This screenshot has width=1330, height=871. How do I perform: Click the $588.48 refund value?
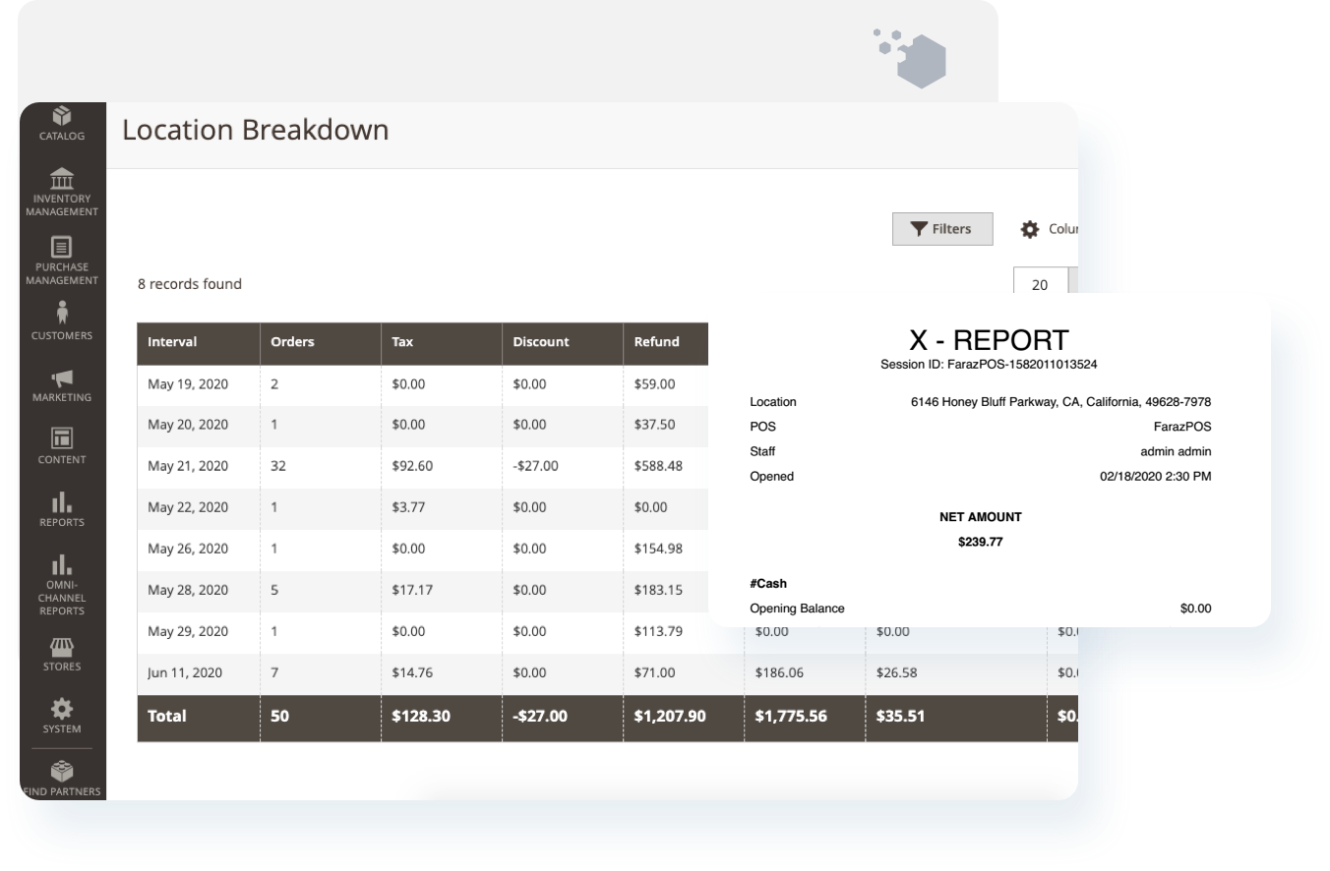(x=658, y=466)
